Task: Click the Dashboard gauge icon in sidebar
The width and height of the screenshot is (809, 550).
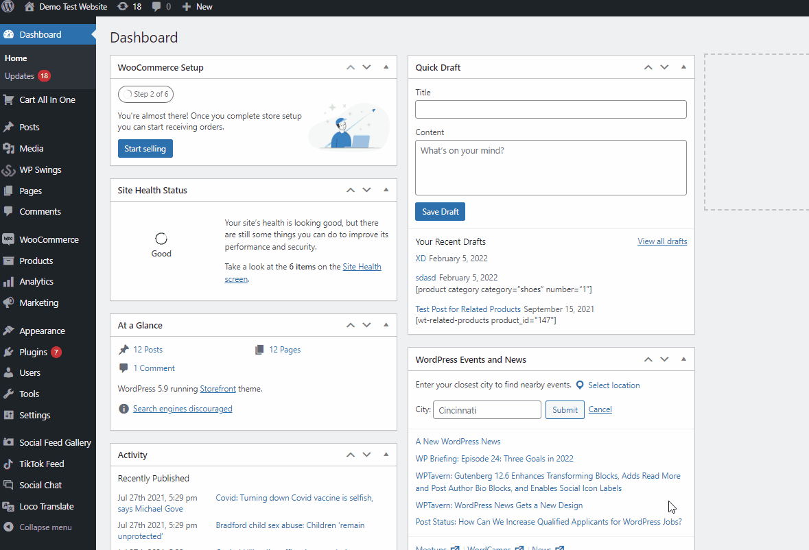Action: click(x=8, y=34)
